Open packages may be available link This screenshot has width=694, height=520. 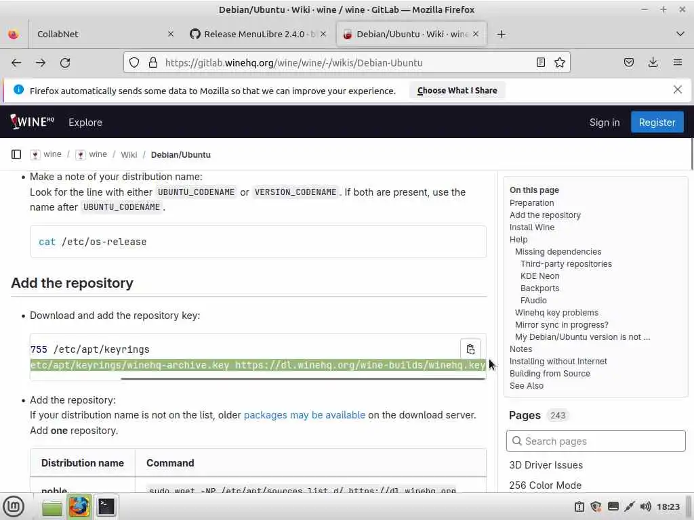pos(304,415)
